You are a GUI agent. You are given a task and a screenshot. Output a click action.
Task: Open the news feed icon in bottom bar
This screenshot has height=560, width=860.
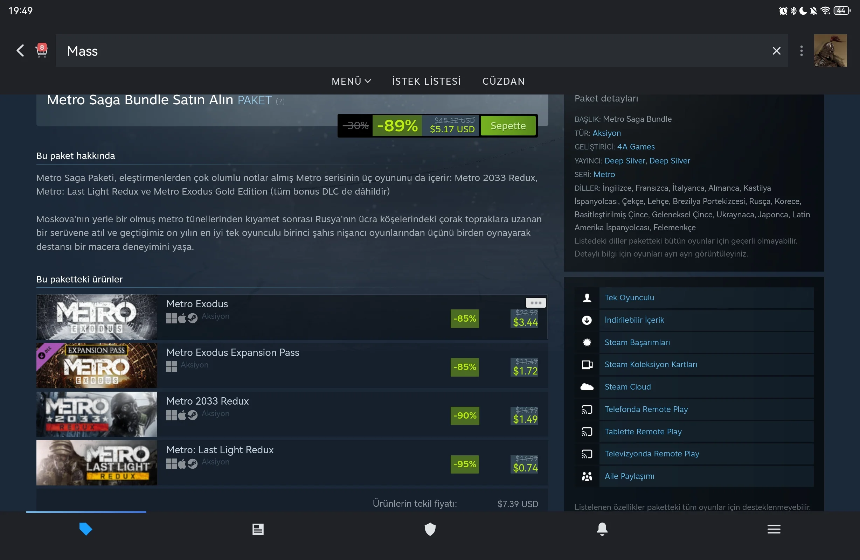[x=258, y=529]
